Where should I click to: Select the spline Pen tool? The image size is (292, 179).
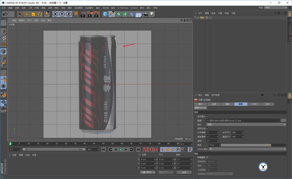[112, 14]
